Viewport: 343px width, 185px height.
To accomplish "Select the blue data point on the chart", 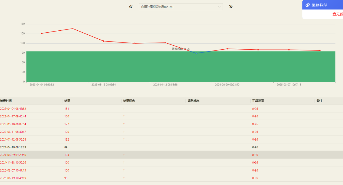I will point(196,53).
